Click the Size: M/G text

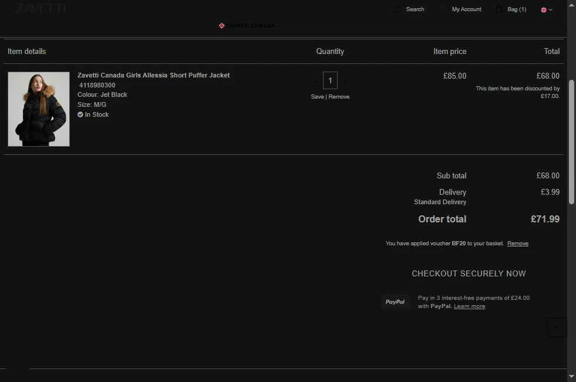(92, 104)
